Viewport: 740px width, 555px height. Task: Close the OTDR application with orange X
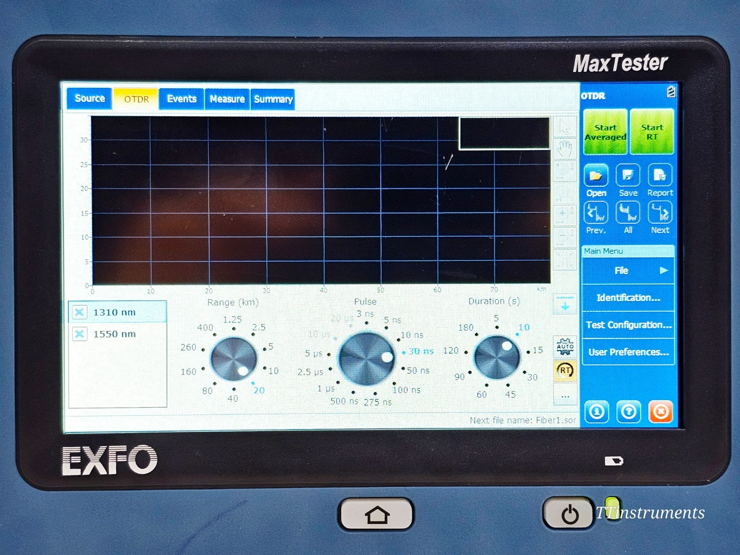(x=660, y=412)
